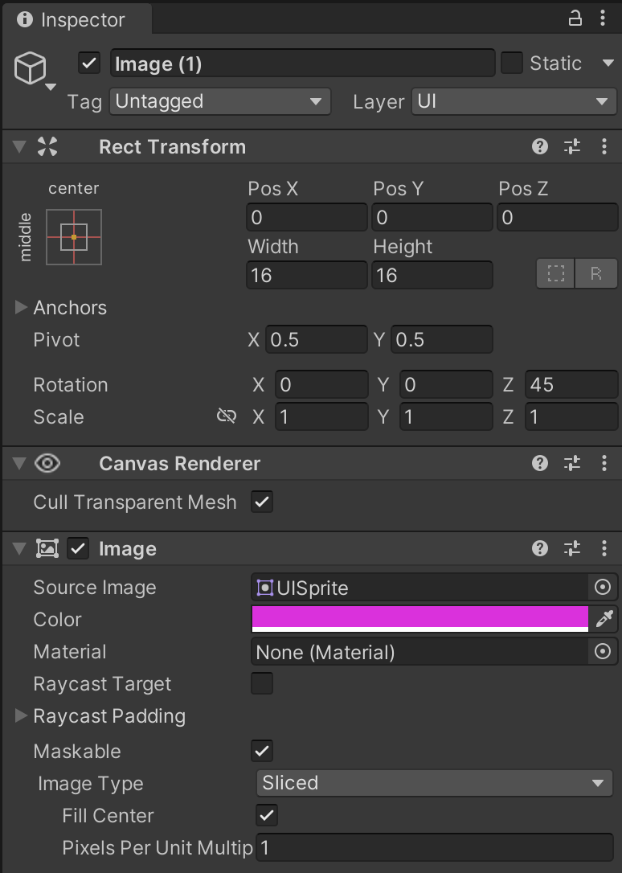
Task: Open the Source Image object picker
Action: [x=603, y=588]
